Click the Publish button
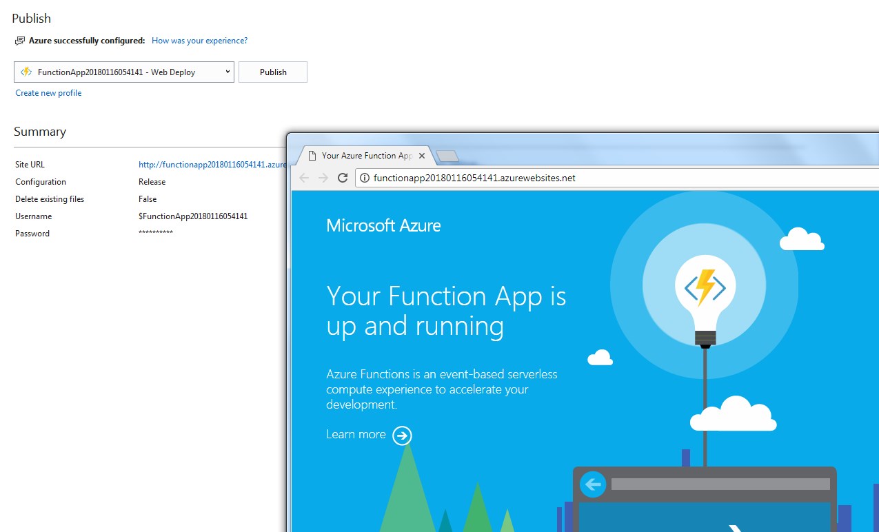 (273, 72)
